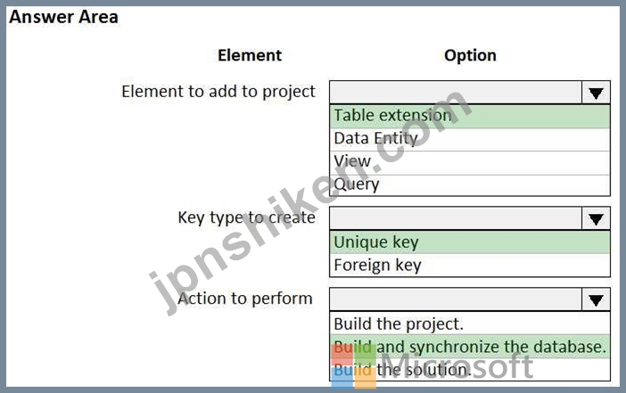The height and width of the screenshot is (393, 626).
Task: Select the Table extension option
Action: pos(470,116)
